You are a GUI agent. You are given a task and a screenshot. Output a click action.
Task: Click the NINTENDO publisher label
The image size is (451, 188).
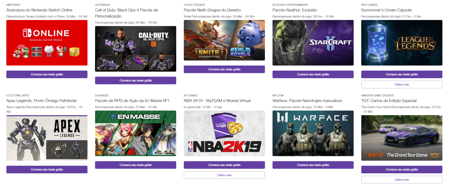point(13,5)
